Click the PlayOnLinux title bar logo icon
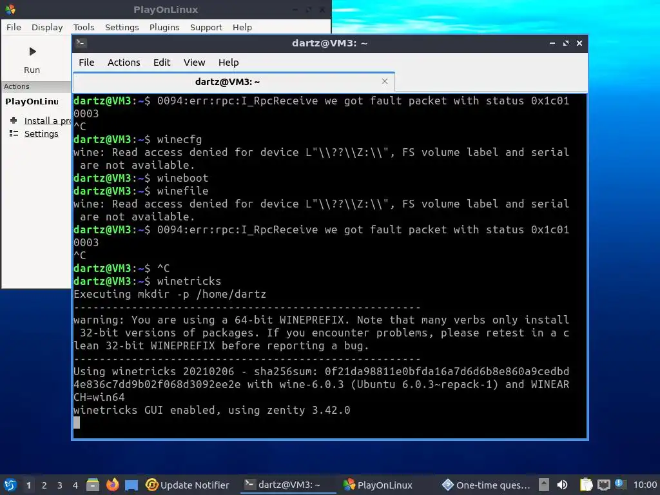This screenshot has height=495, width=660. coord(10,9)
